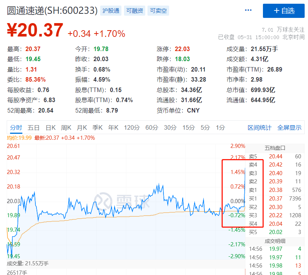Select the 15分 chart interval

(x=188, y=128)
